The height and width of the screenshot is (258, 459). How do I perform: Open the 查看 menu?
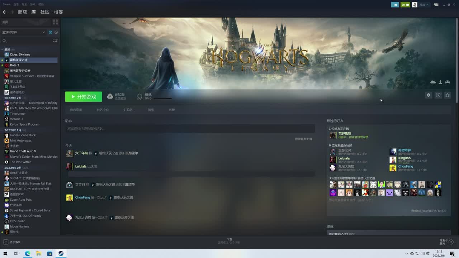tap(16, 4)
